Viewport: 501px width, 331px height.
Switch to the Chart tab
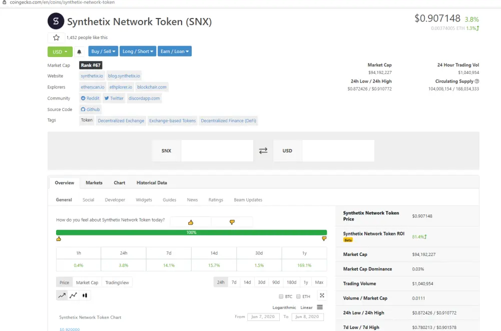point(120,183)
